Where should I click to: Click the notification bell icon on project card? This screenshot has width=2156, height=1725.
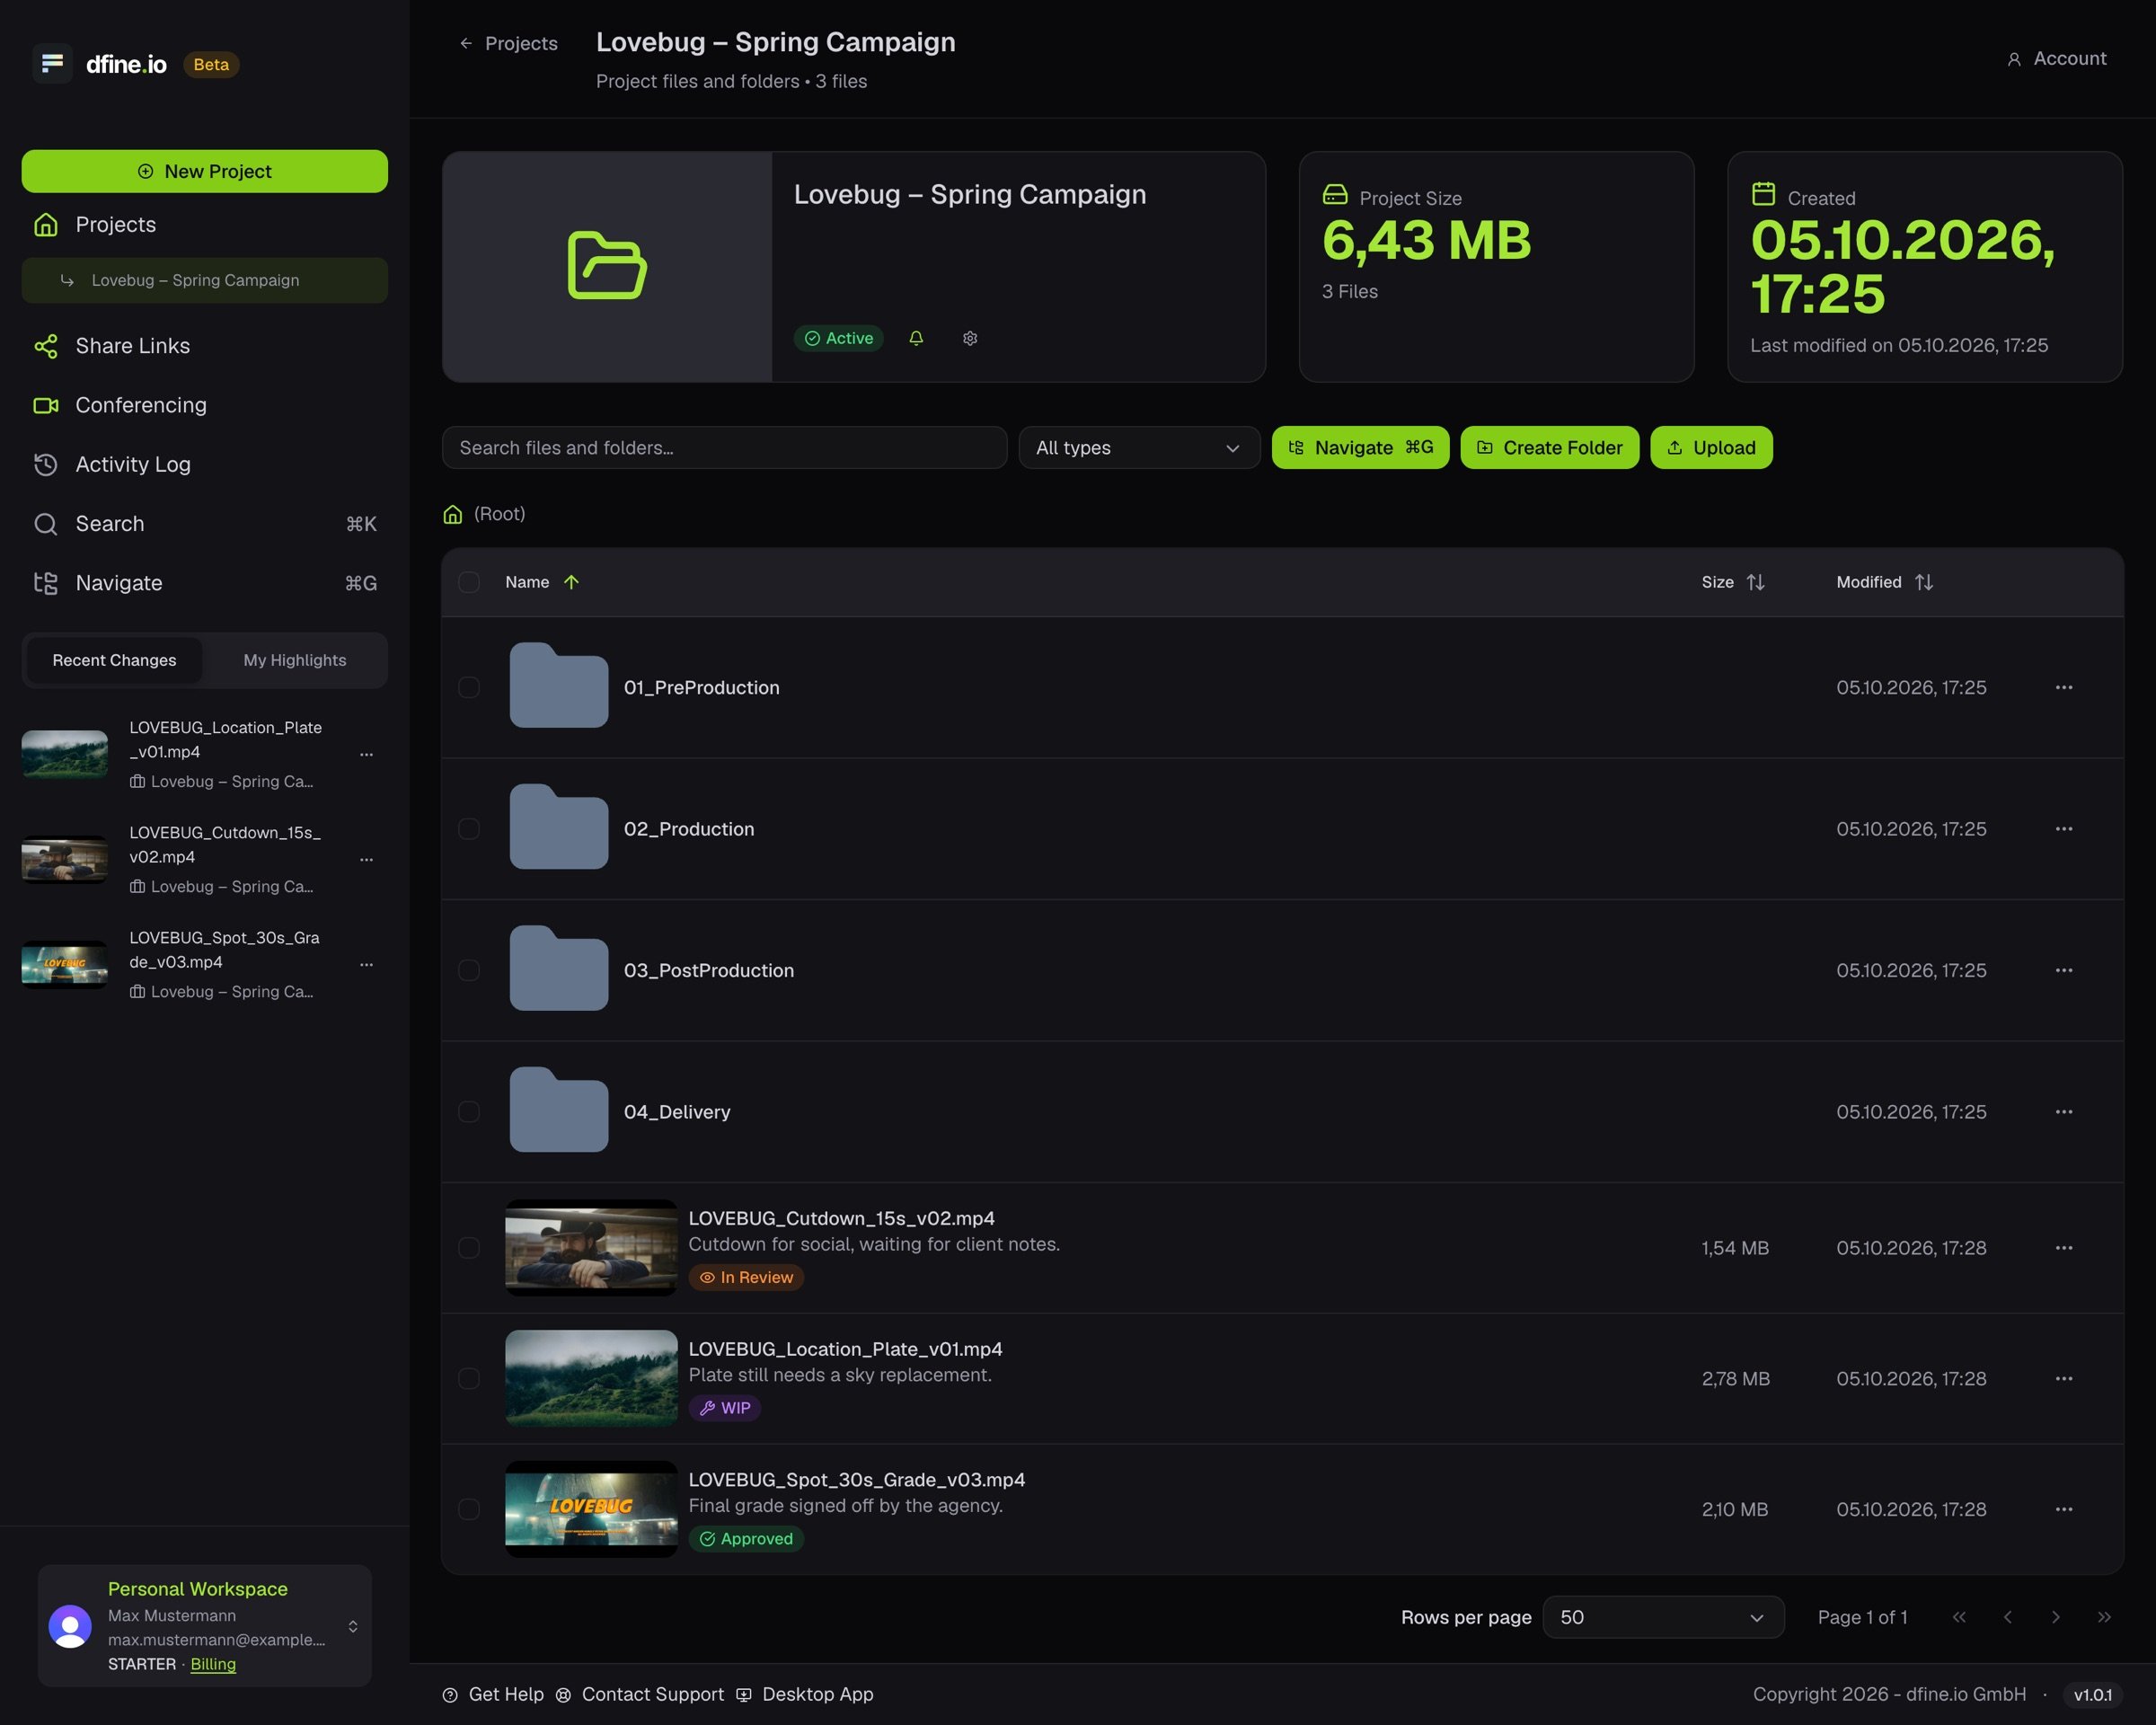click(916, 338)
